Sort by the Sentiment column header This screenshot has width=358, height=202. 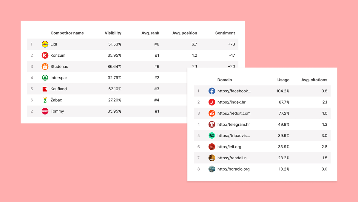(x=225, y=33)
